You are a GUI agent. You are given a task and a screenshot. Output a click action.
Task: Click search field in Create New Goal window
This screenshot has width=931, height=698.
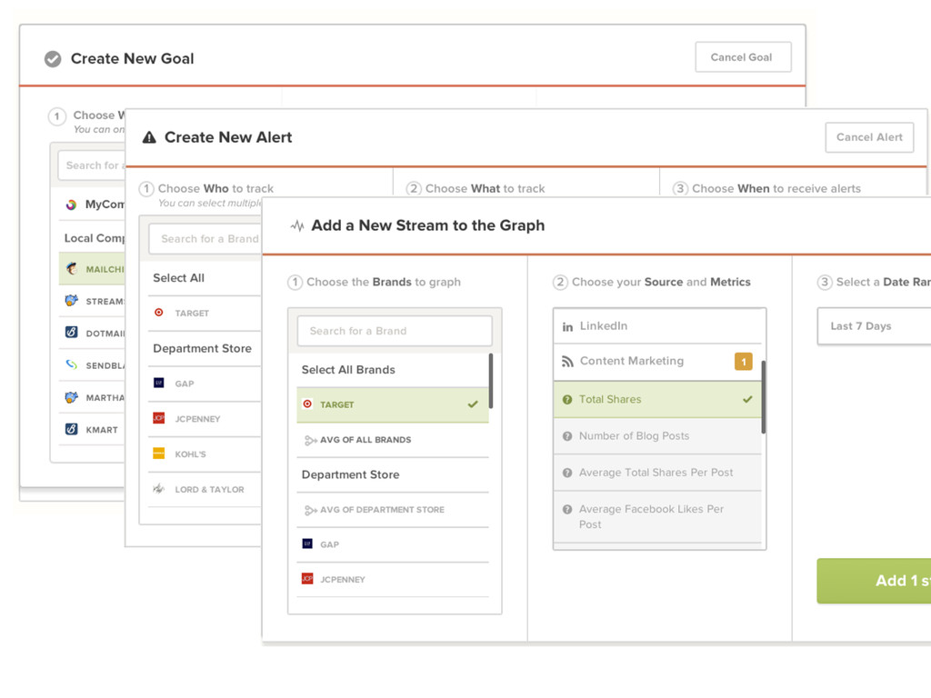(x=92, y=165)
